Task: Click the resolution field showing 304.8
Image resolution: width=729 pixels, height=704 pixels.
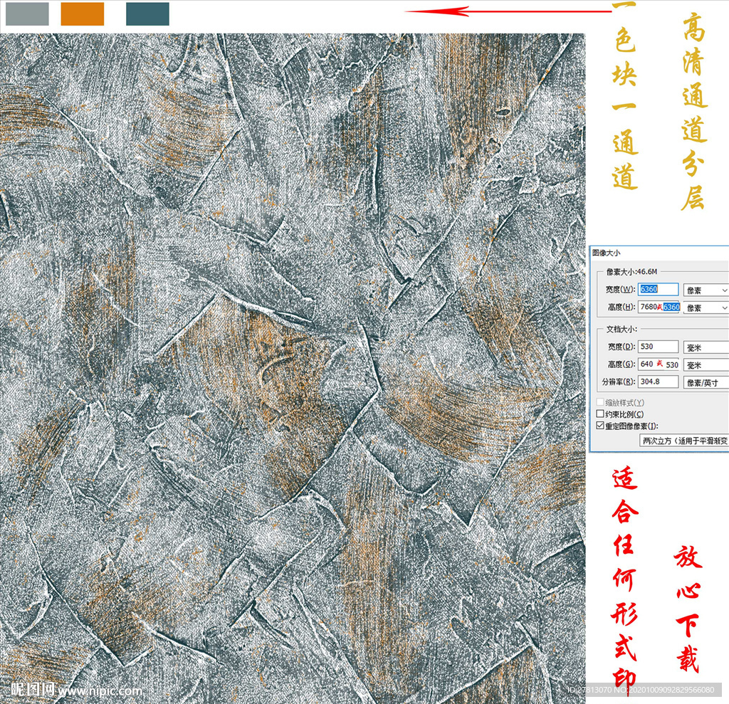Action: coord(659,382)
